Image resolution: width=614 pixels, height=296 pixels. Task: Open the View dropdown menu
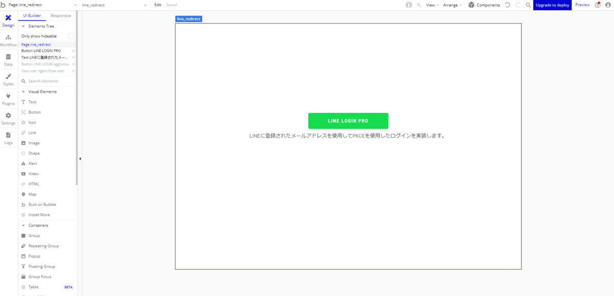tap(432, 5)
